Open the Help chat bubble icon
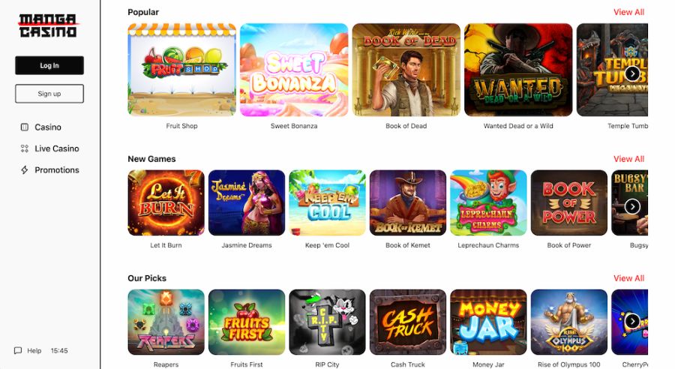 (x=18, y=350)
